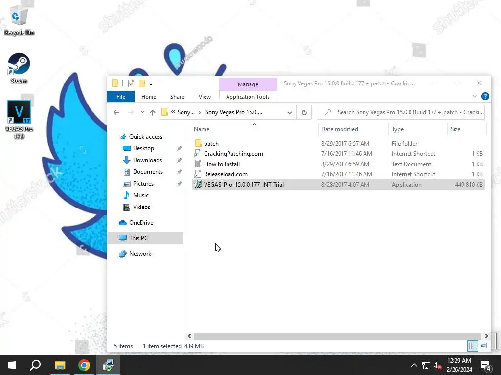Click the Properties quick access toolbar icon

tap(131, 83)
